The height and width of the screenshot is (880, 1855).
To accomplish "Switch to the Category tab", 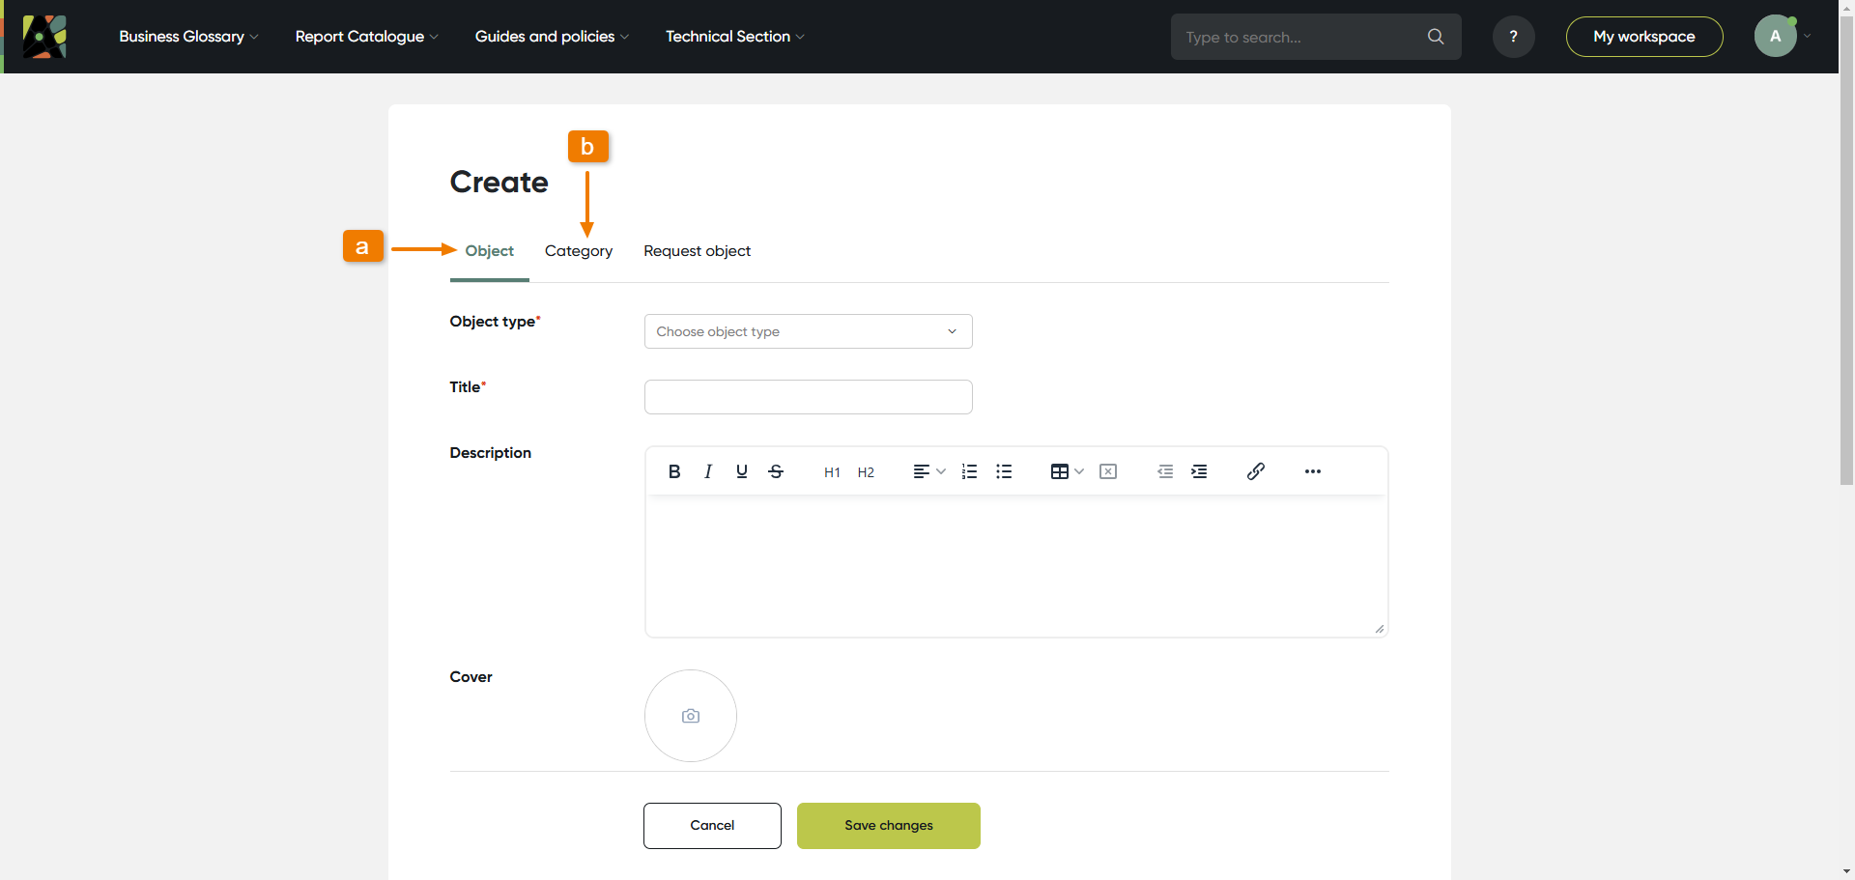I will coord(579,251).
